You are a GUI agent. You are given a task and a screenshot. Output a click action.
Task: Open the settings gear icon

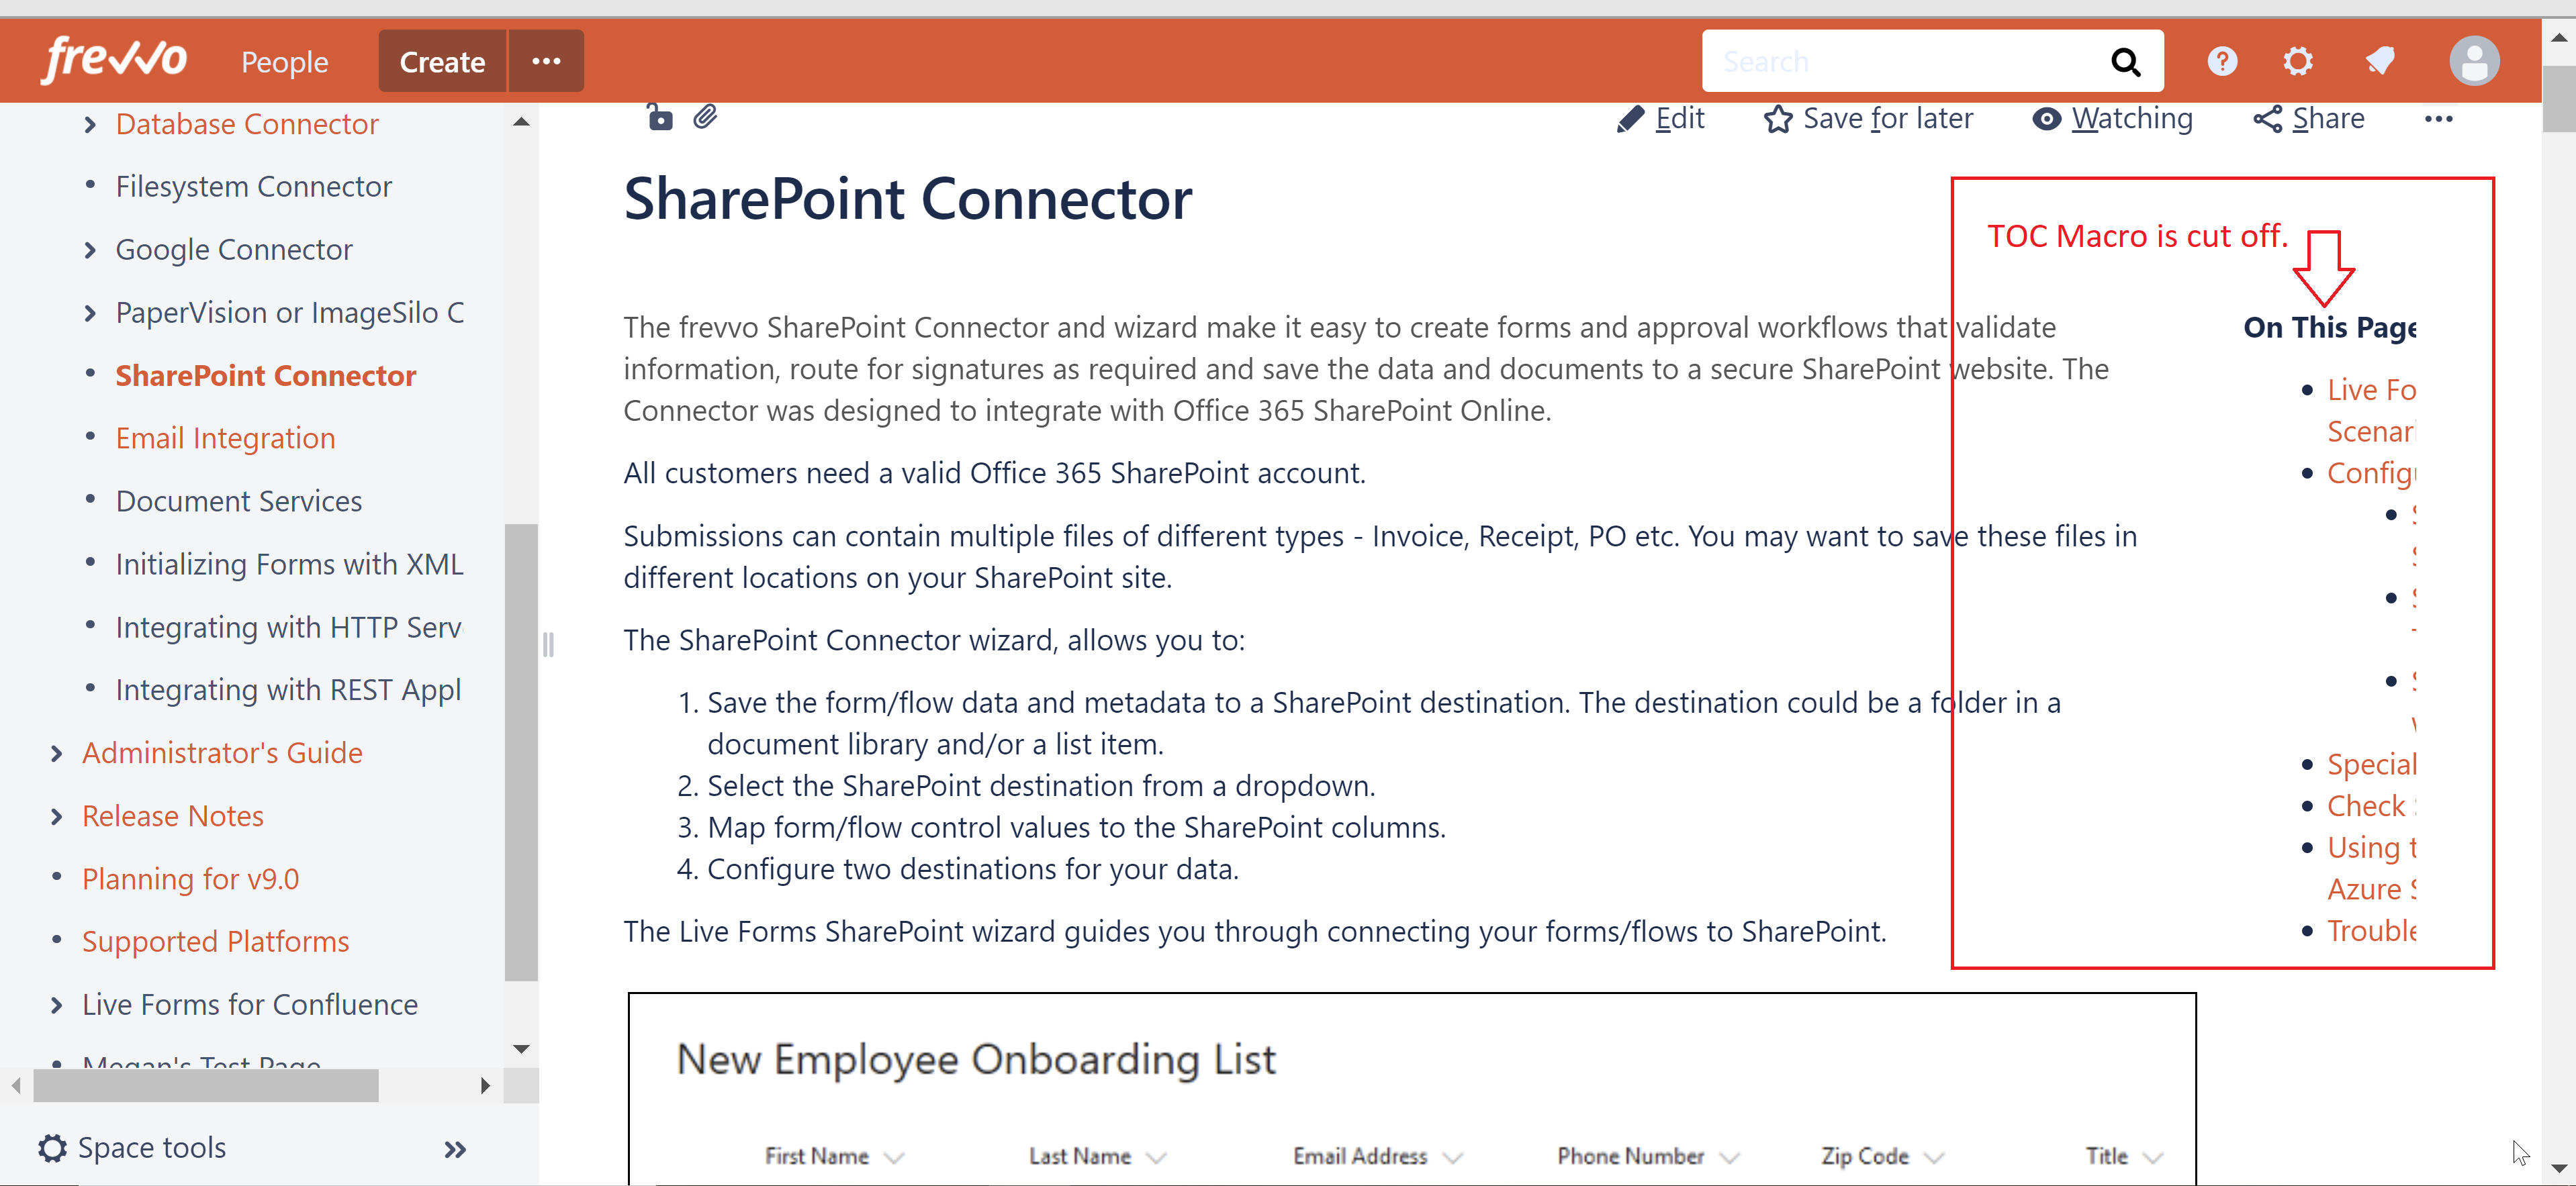(2298, 62)
